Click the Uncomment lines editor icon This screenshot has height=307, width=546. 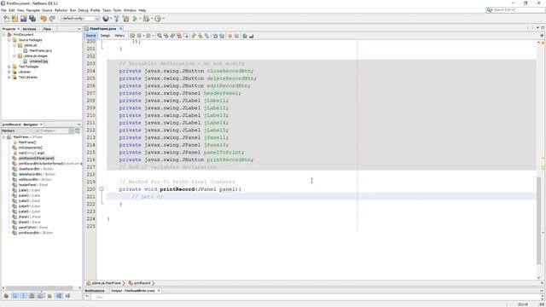[252, 36]
